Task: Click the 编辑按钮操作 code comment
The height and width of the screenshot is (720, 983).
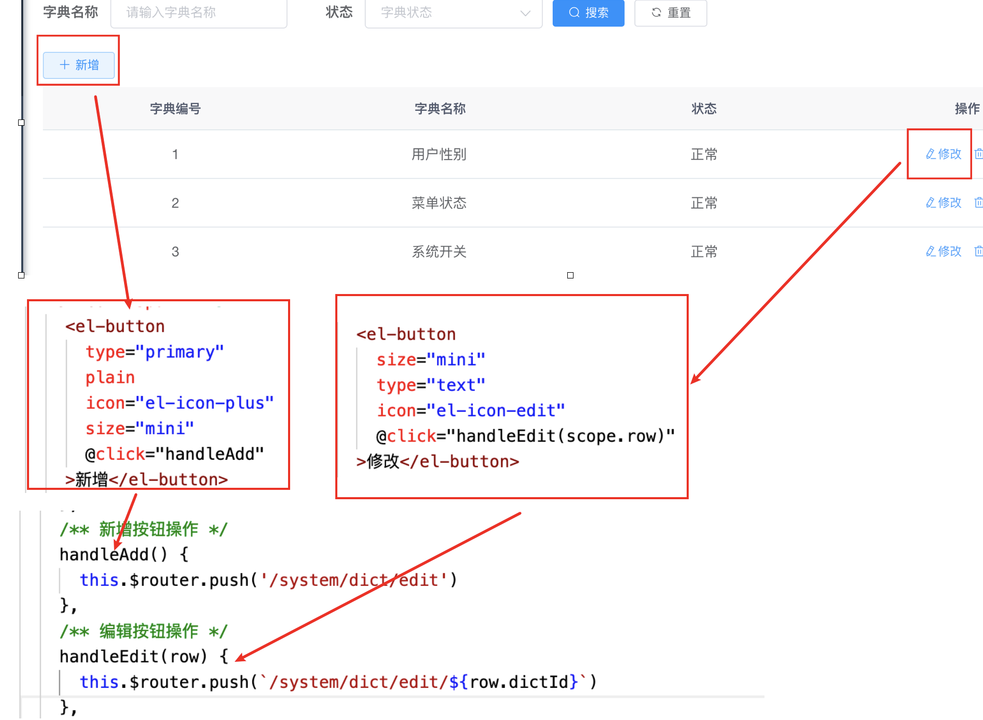Action: click(144, 631)
